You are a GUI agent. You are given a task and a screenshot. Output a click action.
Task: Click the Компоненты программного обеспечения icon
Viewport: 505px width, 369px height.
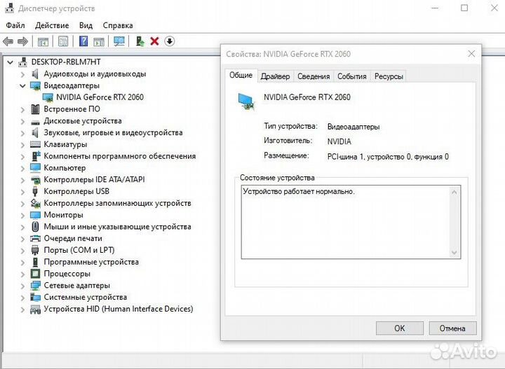(36, 156)
